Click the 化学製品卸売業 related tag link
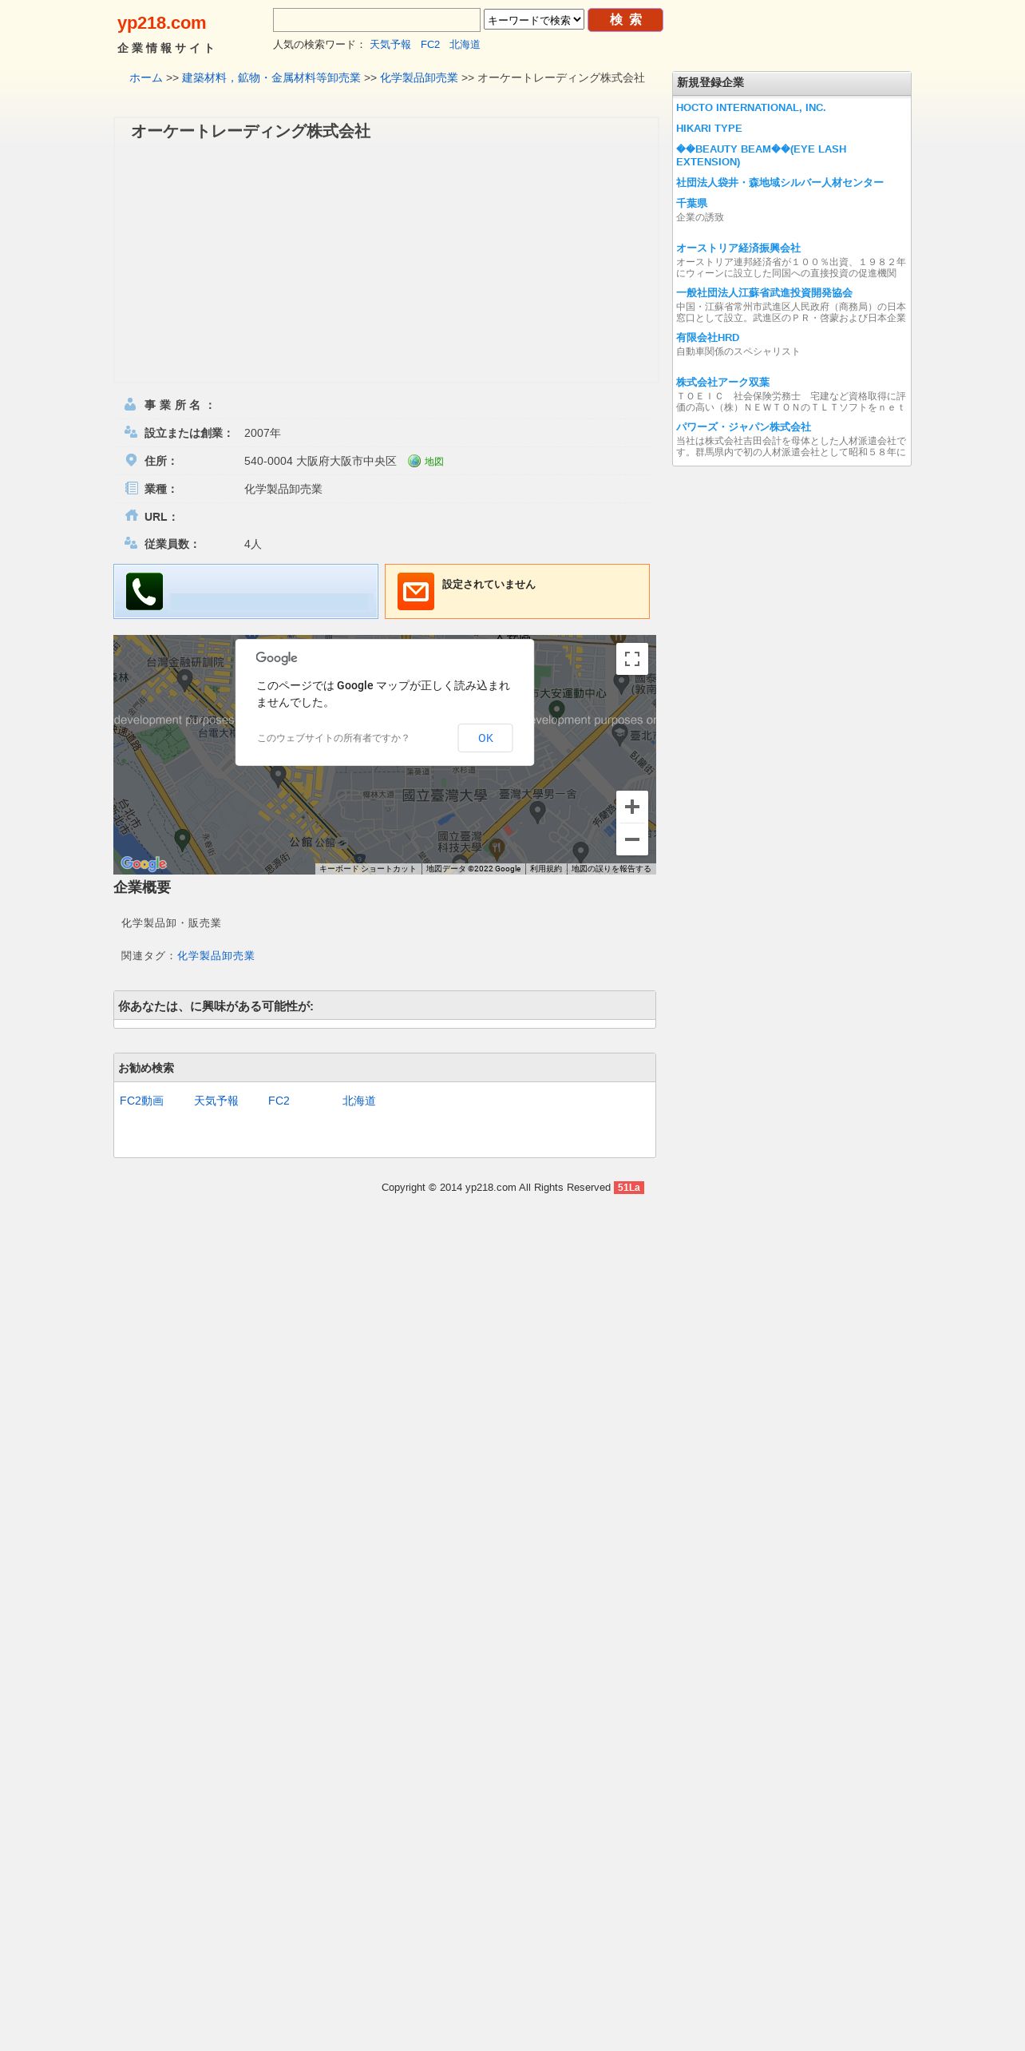This screenshot has height=2051, width=1025. (x=216, y=956)
